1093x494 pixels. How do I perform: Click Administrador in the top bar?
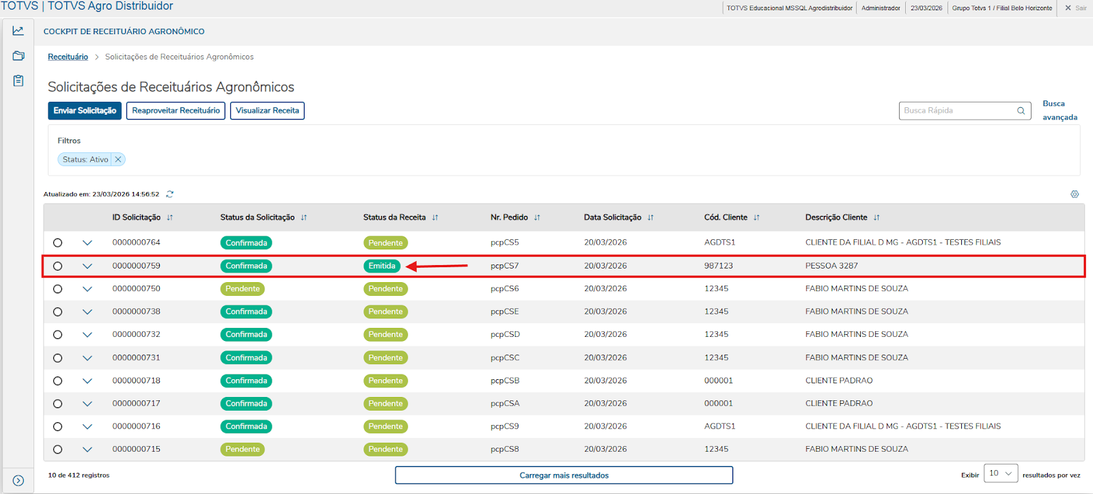(x=881, y=8)
